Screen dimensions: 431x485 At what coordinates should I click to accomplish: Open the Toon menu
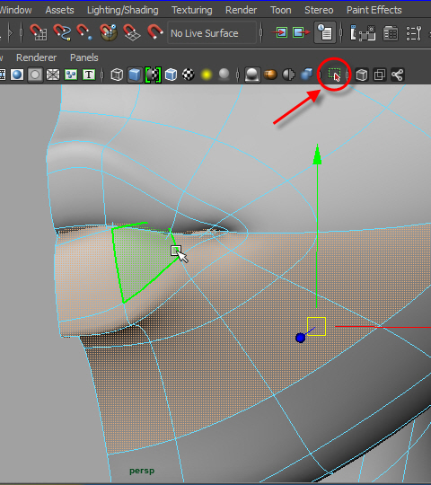point(281,10)
